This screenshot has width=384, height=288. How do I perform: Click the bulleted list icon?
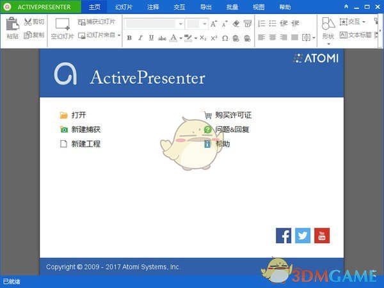[273, 24]
